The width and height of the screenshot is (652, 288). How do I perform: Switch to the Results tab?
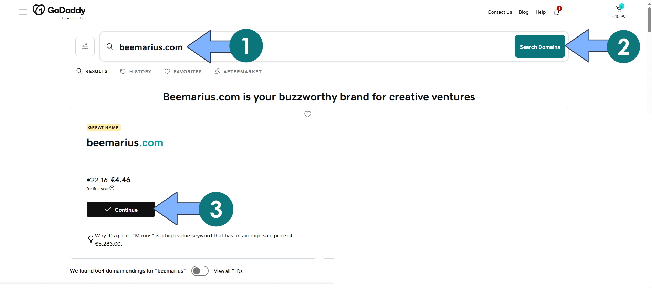pos(92,71)
